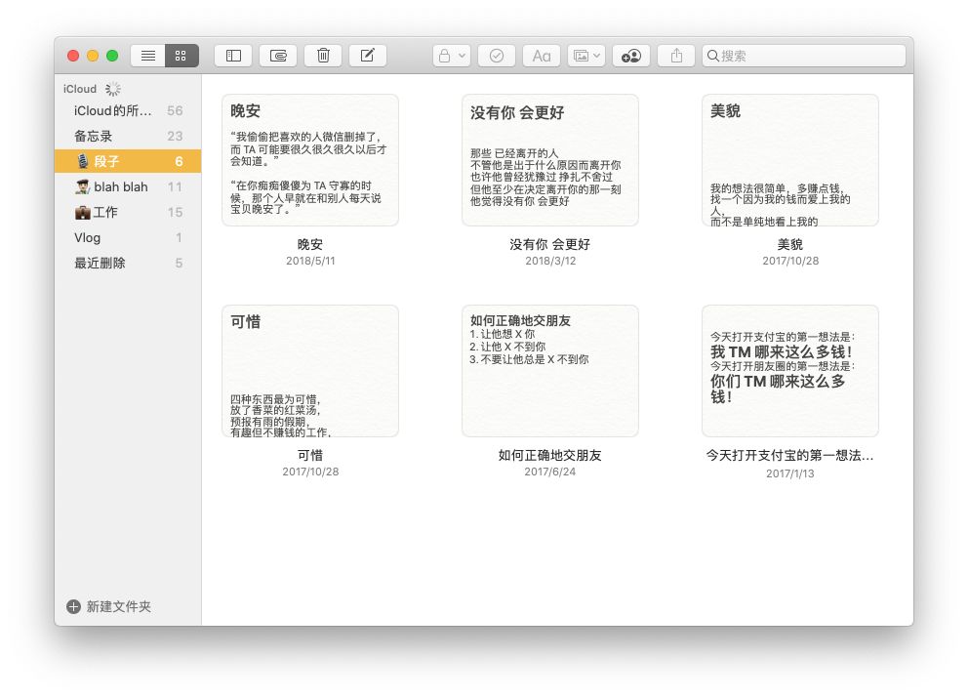This screenshot has height=698, width=968.
Task: Click the 搜索 search field
Action: (804, 56)
